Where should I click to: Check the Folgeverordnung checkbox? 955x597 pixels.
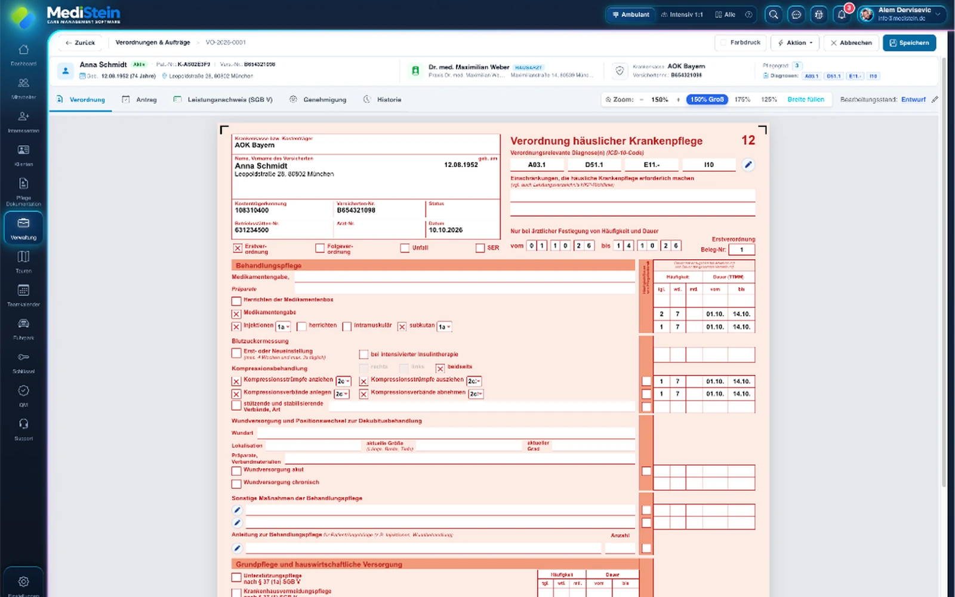(x=320, y=248)
